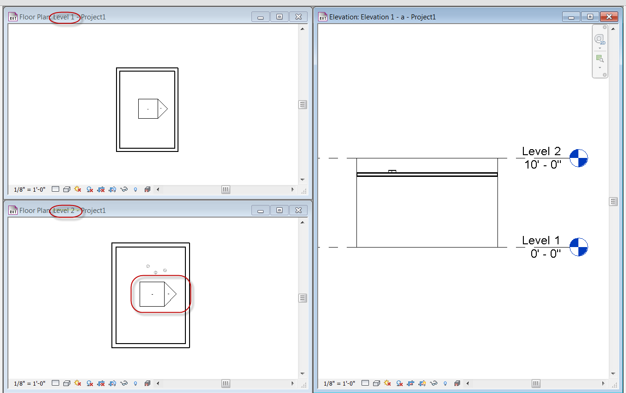Click the Detail Level icon in Elevation view
626x393 pixels.
click(364, 383)
